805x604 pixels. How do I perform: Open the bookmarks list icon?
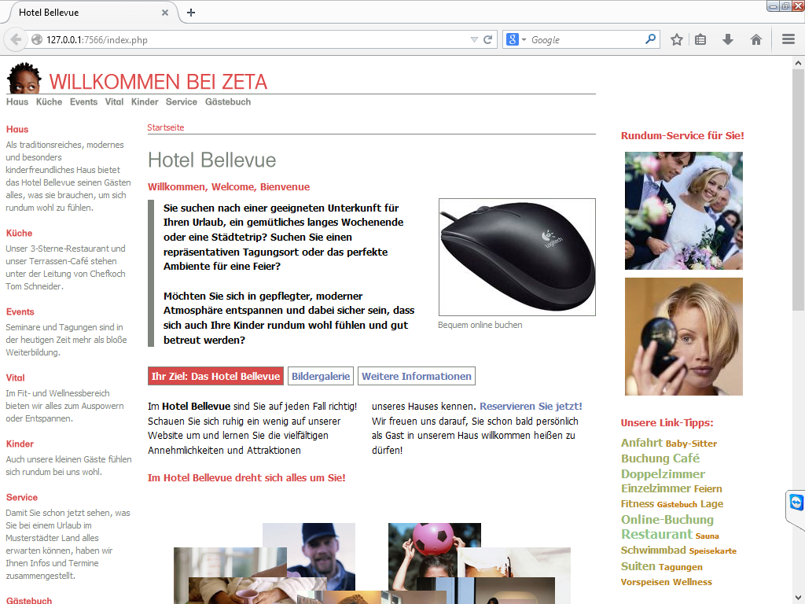700,39
